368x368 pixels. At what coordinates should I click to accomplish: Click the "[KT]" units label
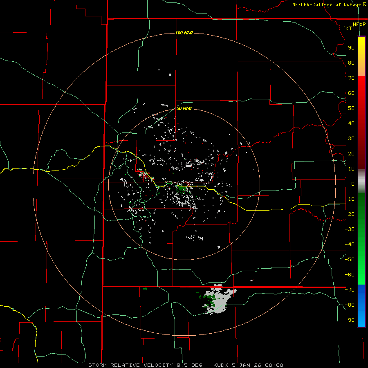coord(349,28)
